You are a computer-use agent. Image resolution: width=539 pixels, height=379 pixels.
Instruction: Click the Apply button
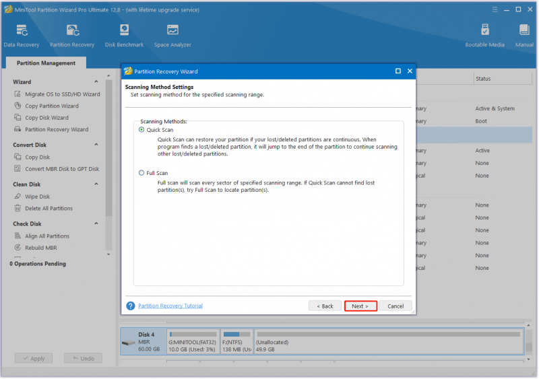(x=34, y=358)
